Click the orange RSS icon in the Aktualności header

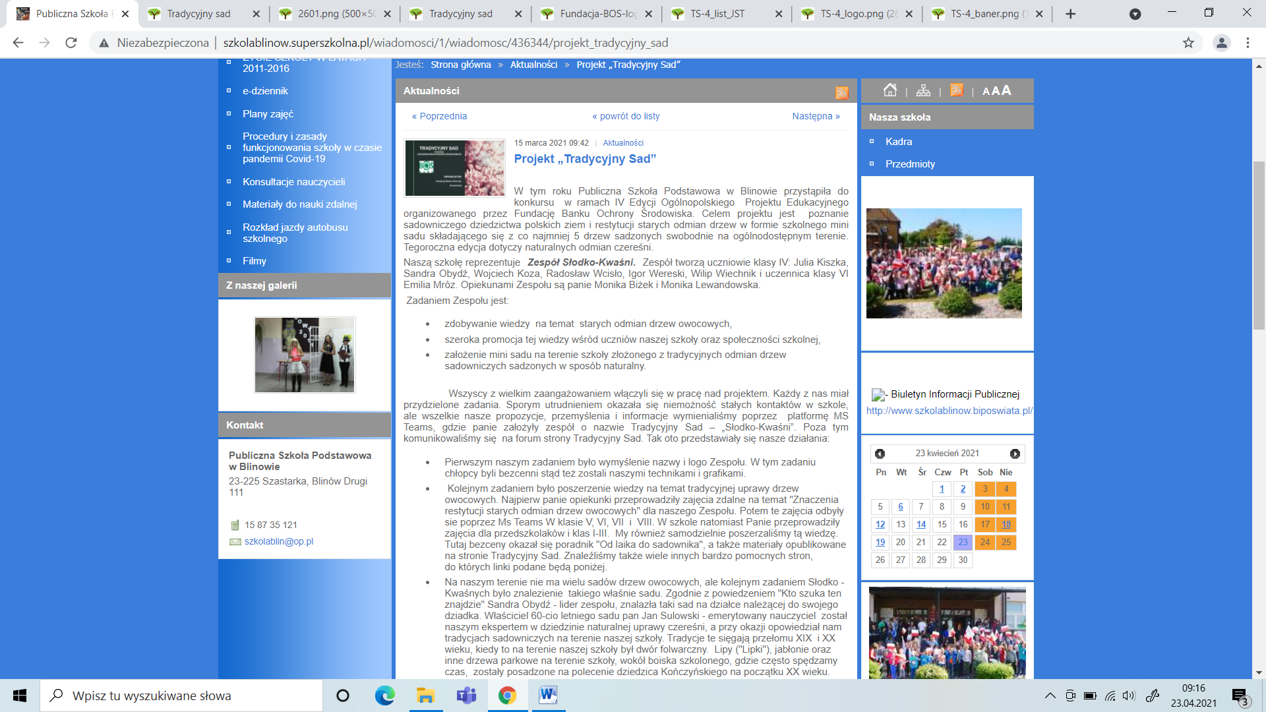click(x=841, y=93)
